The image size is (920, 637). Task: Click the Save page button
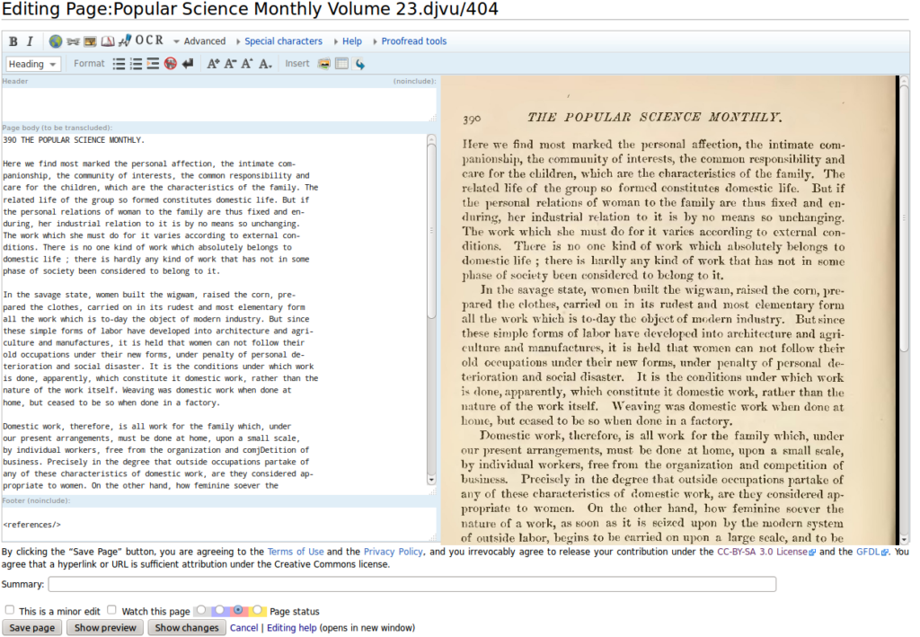31,628
